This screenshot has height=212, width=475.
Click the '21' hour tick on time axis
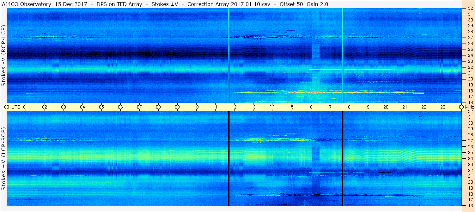(405, 107)
